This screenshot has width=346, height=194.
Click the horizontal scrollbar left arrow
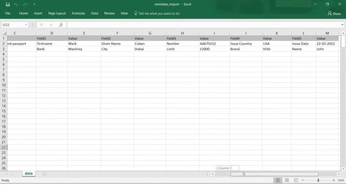212,174
